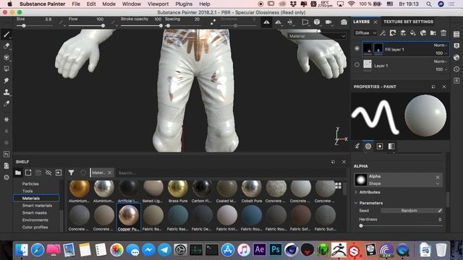463x260 pixels.
Task: Select Particles category in shelf
Action: tap(30, 183)
